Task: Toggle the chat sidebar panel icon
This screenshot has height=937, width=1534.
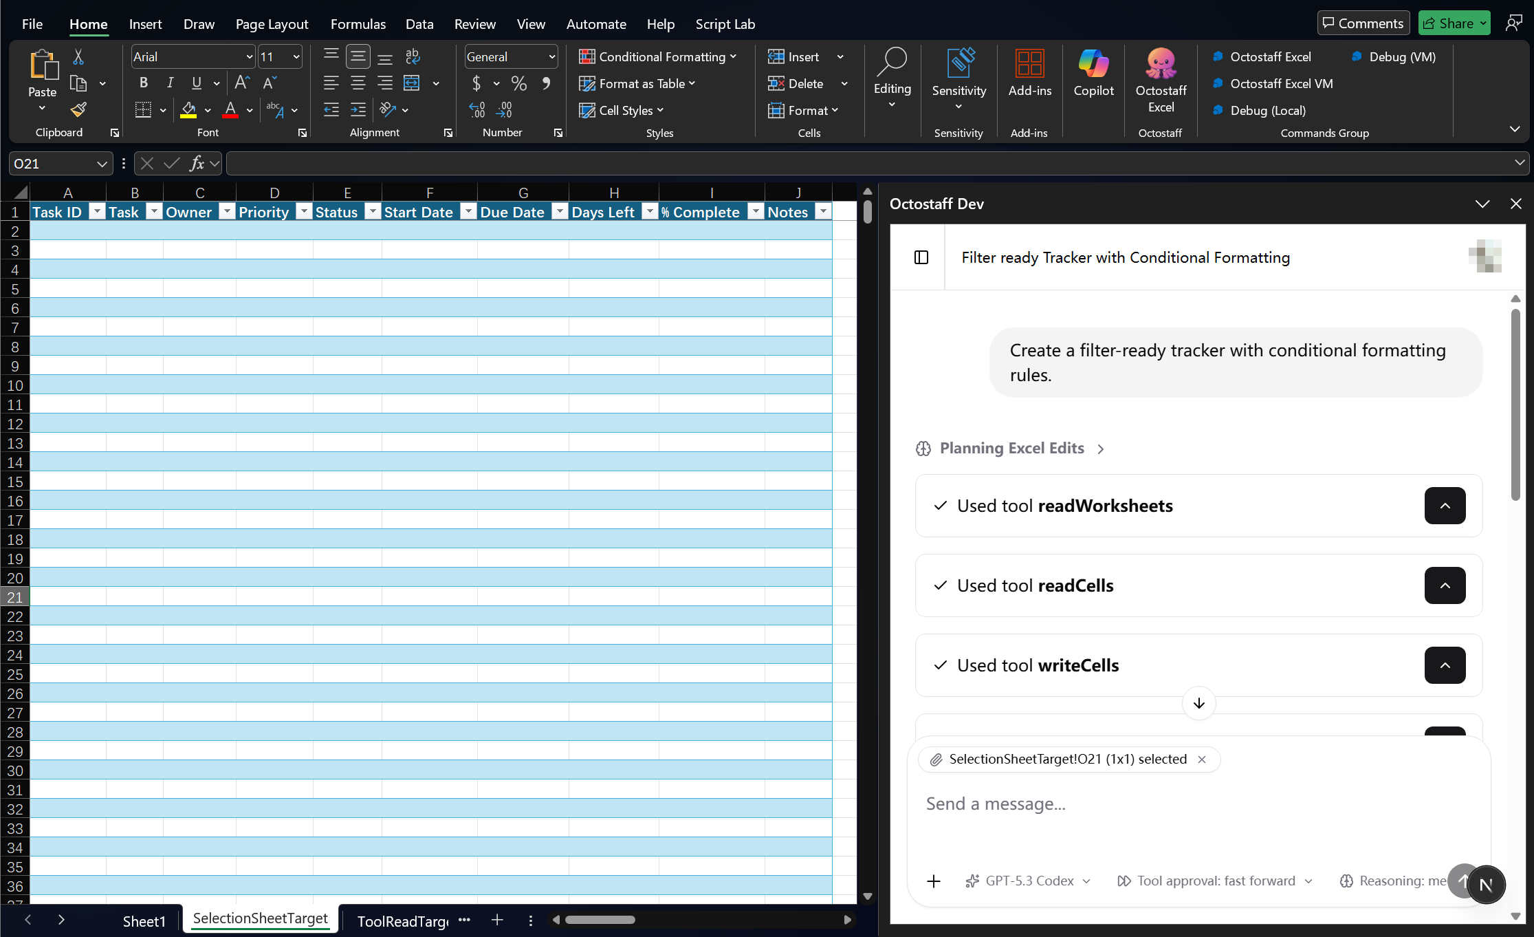Action: 921,257
